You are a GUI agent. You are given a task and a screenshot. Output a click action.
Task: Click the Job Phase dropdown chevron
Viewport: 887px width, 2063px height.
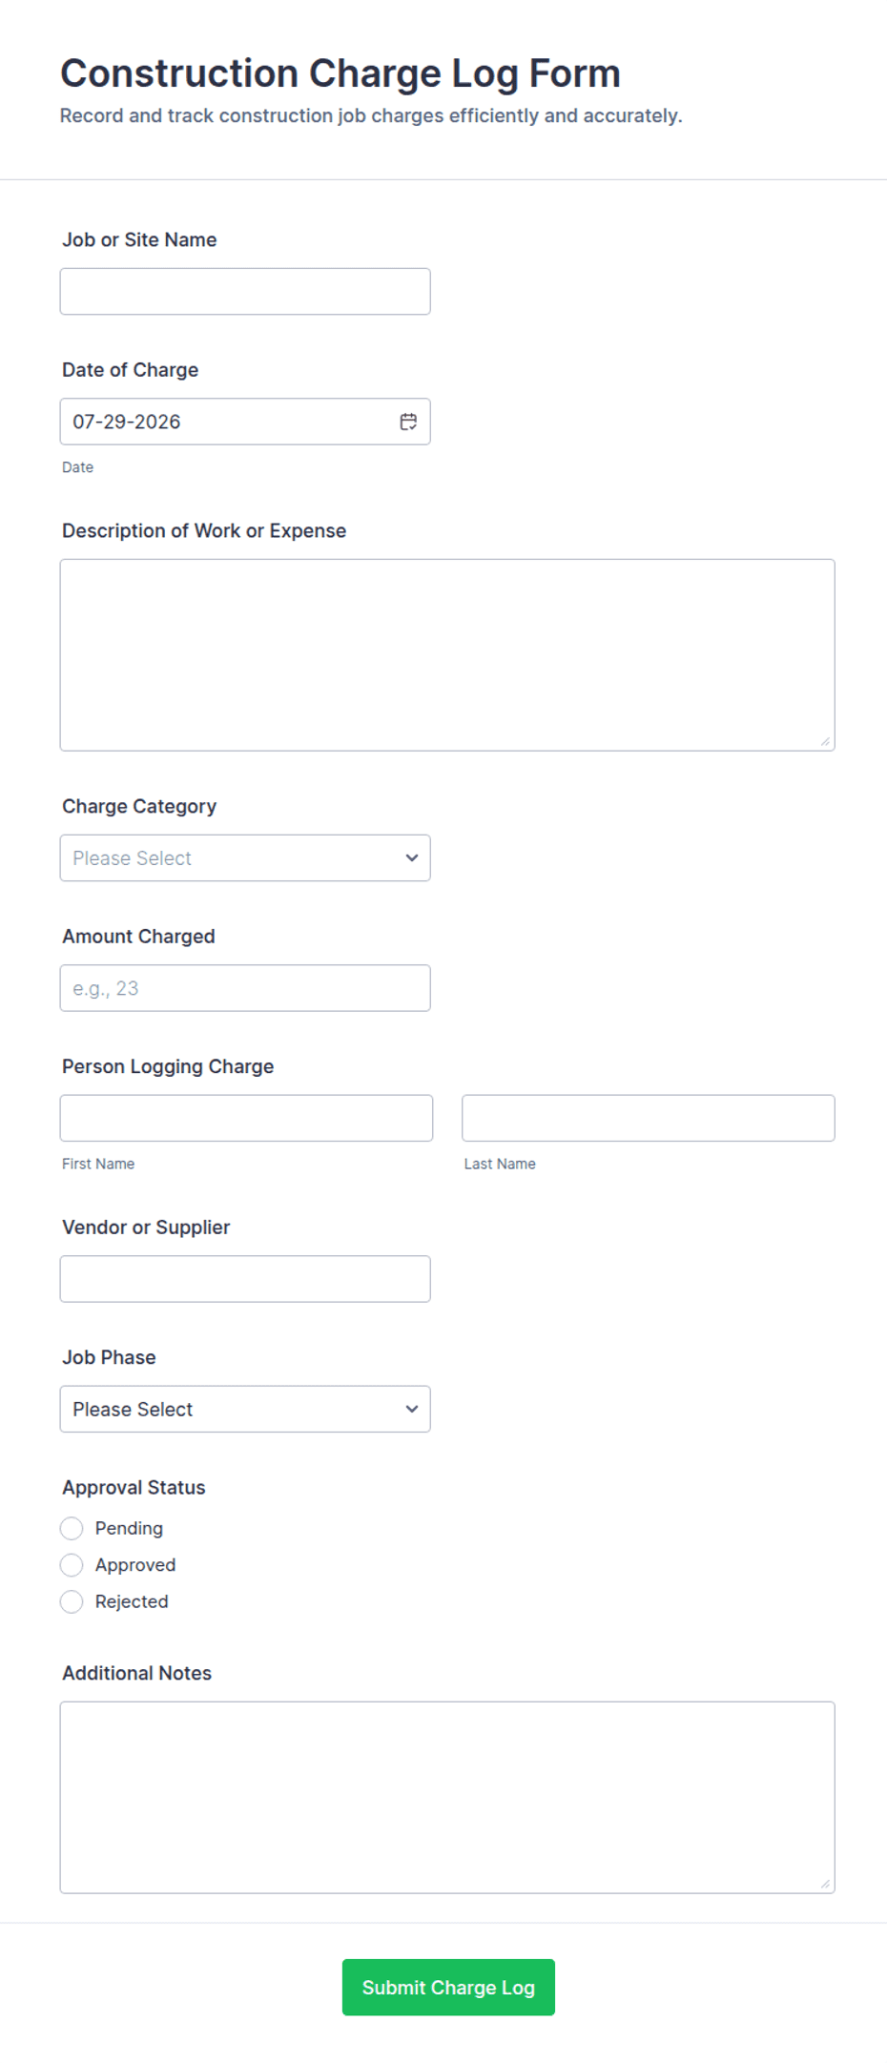click(412, 1409)
